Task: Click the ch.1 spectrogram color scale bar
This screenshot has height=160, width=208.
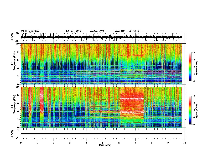Action: [190, 67]
